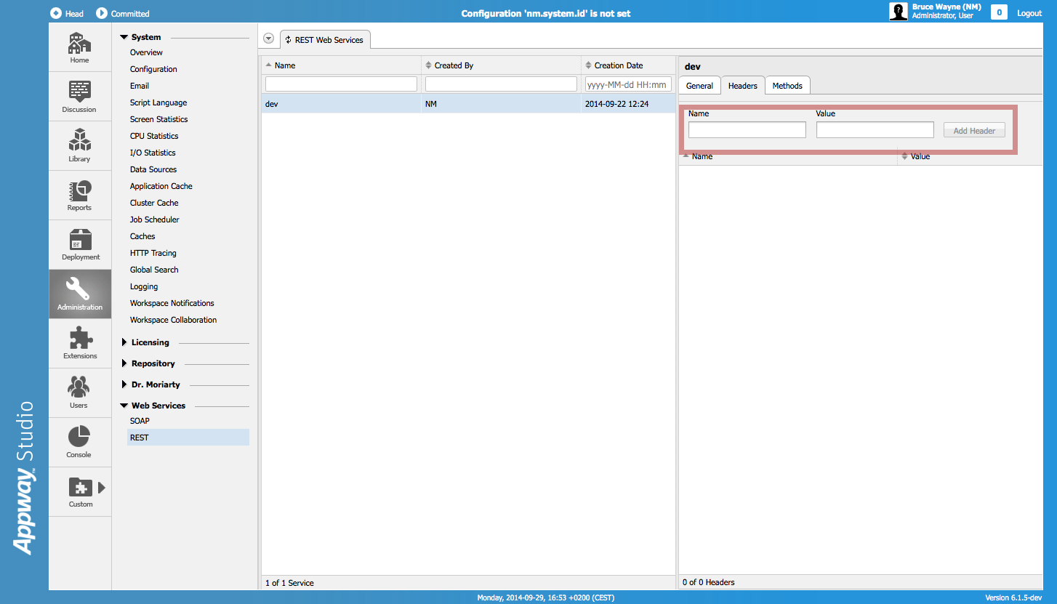Open Cluster Cache

pyautogui.click(x=154, y=203)
